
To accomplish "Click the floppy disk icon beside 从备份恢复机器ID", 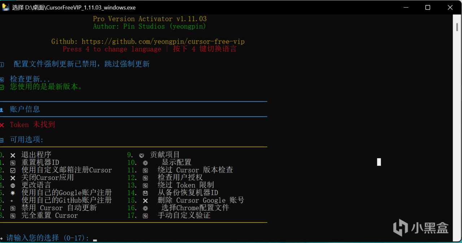I will coord(145,193).
